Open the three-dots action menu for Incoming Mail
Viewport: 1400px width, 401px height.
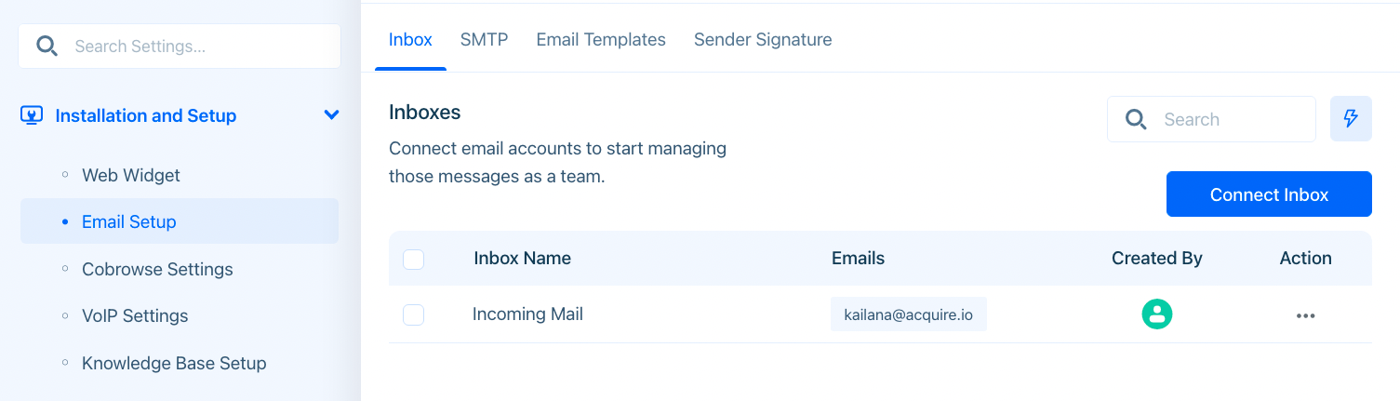[x=1306, y=315]
